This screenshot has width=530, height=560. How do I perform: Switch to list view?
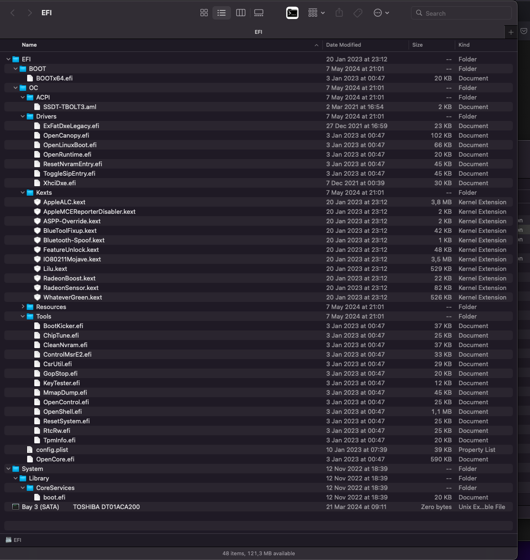point(221,13)
